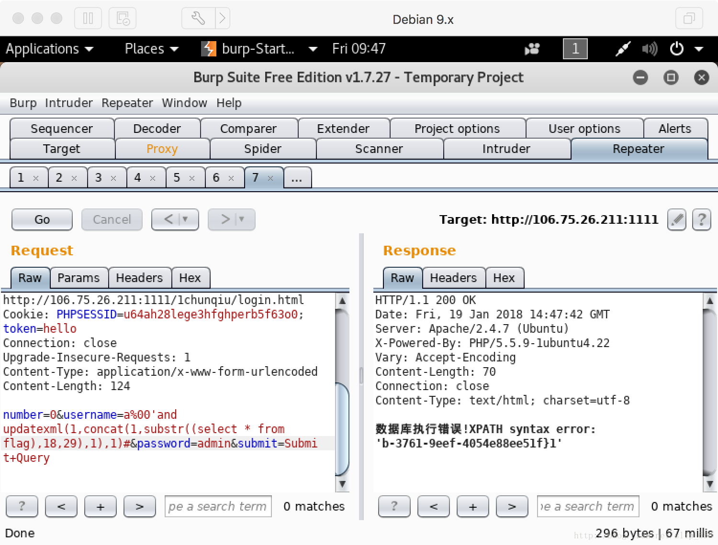
Task: Open the power system menu icon
Action: (677, 49)
